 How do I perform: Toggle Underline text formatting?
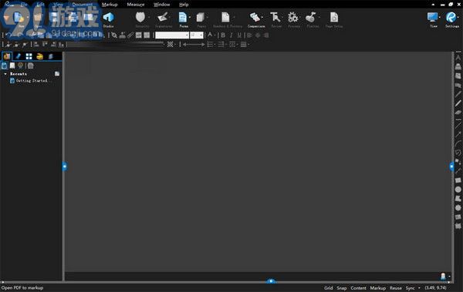(239, 35)
